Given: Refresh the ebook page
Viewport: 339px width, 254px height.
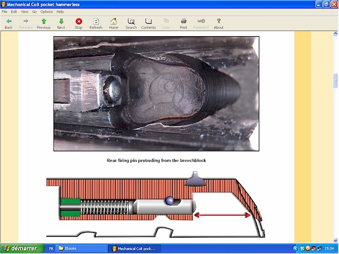Looking at the screenshot, I should click(x=96, y=24).
